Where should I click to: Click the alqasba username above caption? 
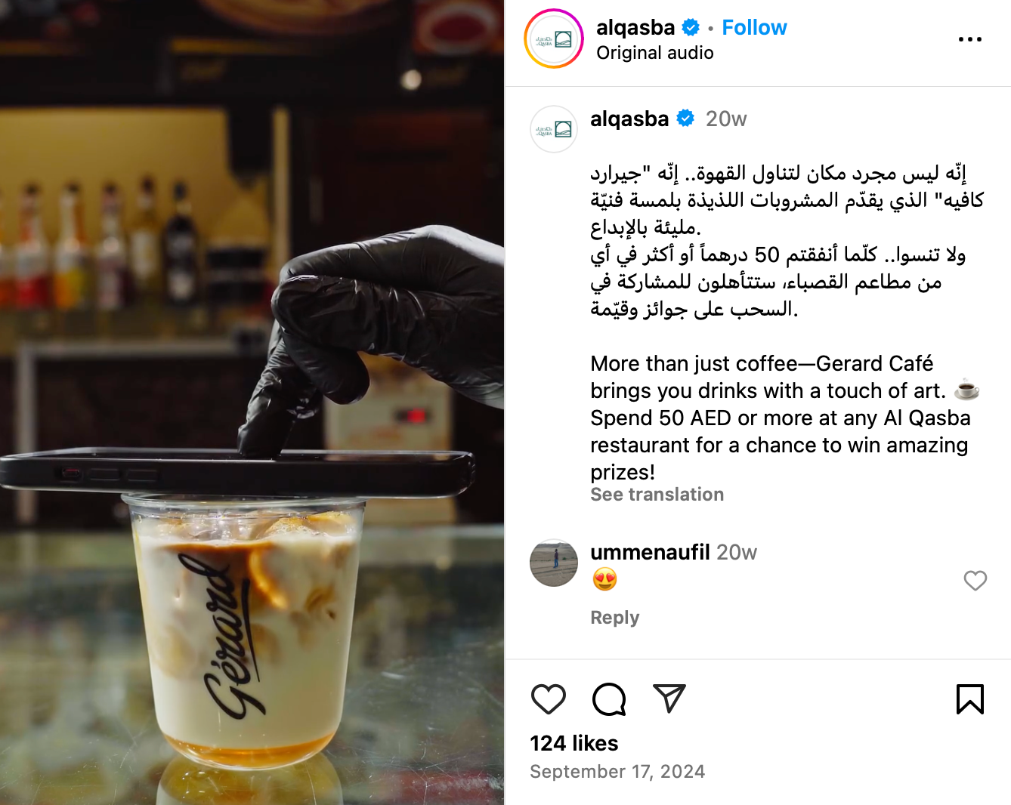tap(629, 119)
